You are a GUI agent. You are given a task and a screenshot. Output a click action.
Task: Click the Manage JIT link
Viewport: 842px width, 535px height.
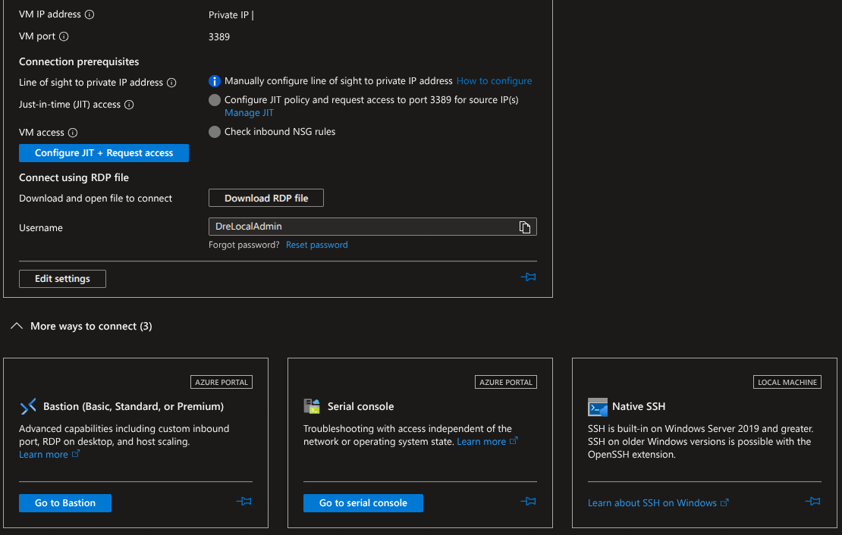[x=249, y=113]
